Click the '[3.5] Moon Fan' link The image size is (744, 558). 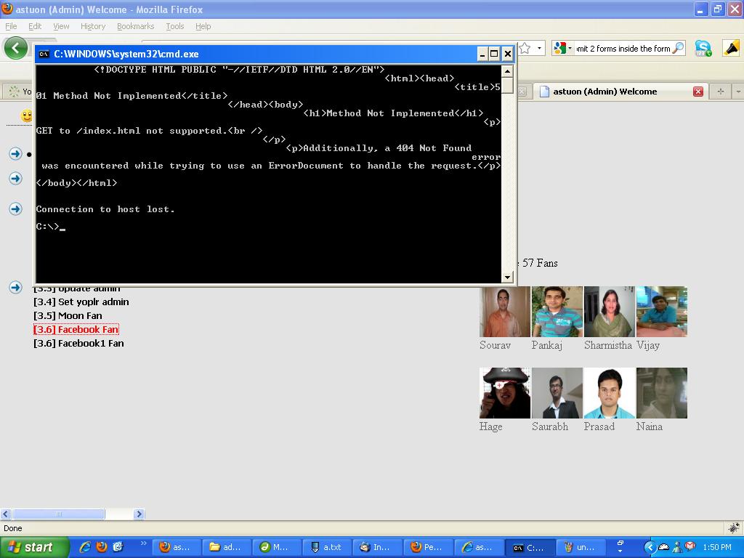[x=68, y=315]
